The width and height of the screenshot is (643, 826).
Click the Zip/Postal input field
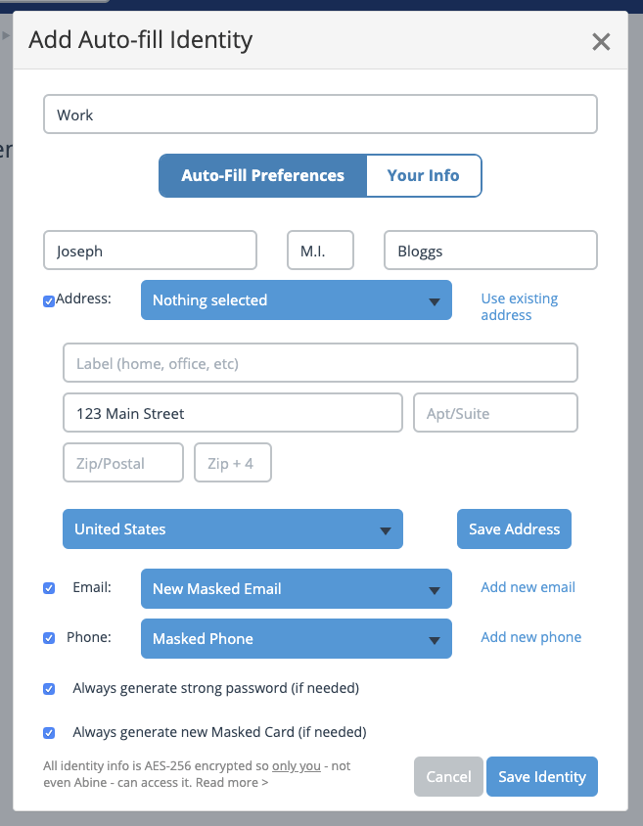pos(123,463)
